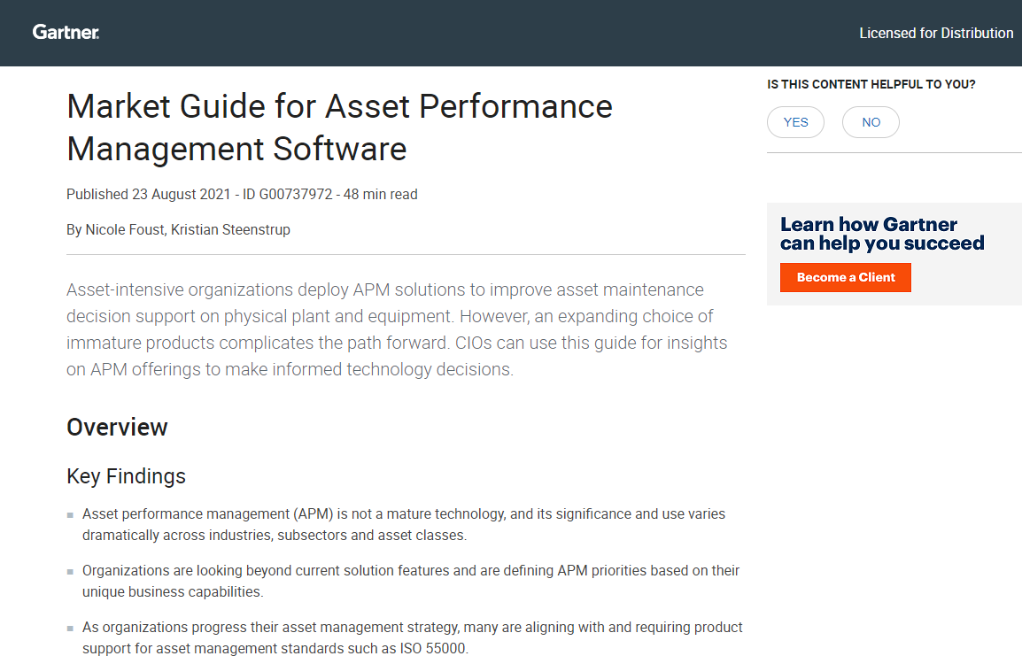Click the Key Findings heading
1022x656 pixels.
click(x=126, y=476)
